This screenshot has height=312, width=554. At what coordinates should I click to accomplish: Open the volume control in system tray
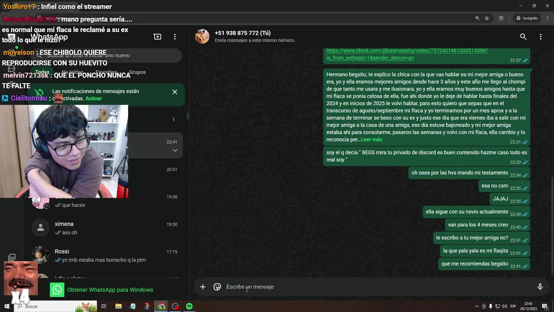click(x=504, y=306)
